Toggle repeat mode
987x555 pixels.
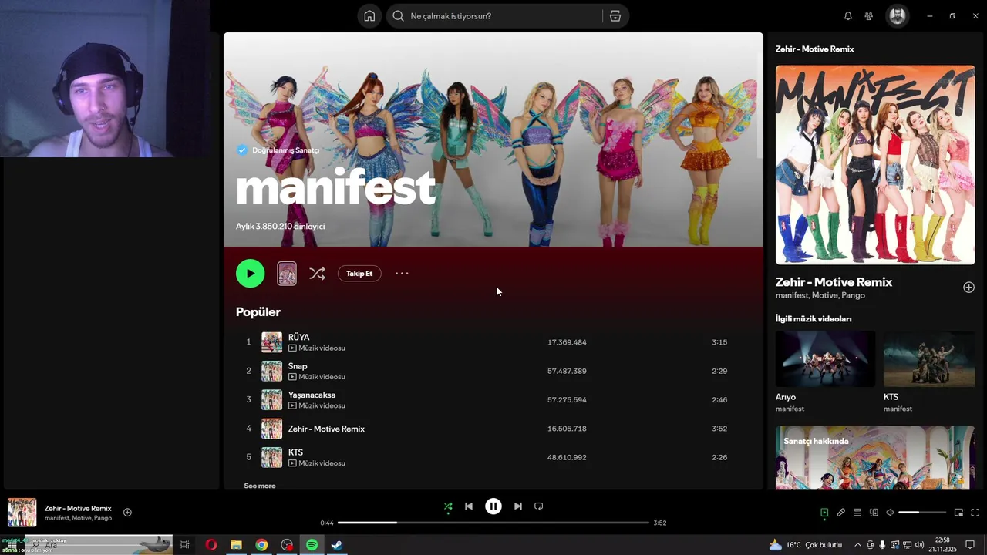click(x=539, y=506)
